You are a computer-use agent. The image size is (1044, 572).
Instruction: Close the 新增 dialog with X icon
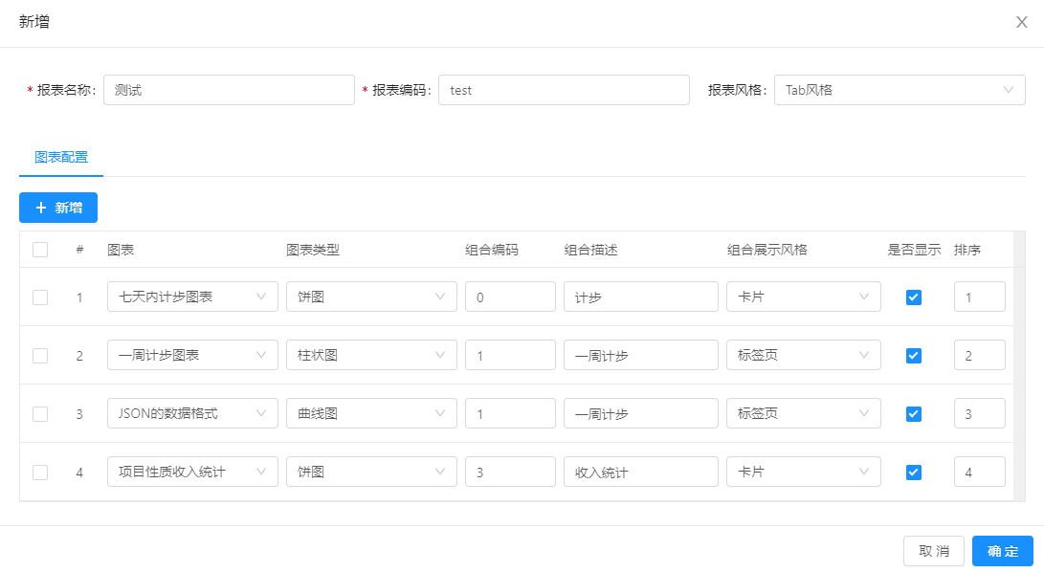click(1021, 23)
